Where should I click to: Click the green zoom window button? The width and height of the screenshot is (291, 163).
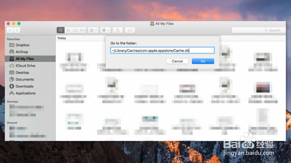[19, 24]
